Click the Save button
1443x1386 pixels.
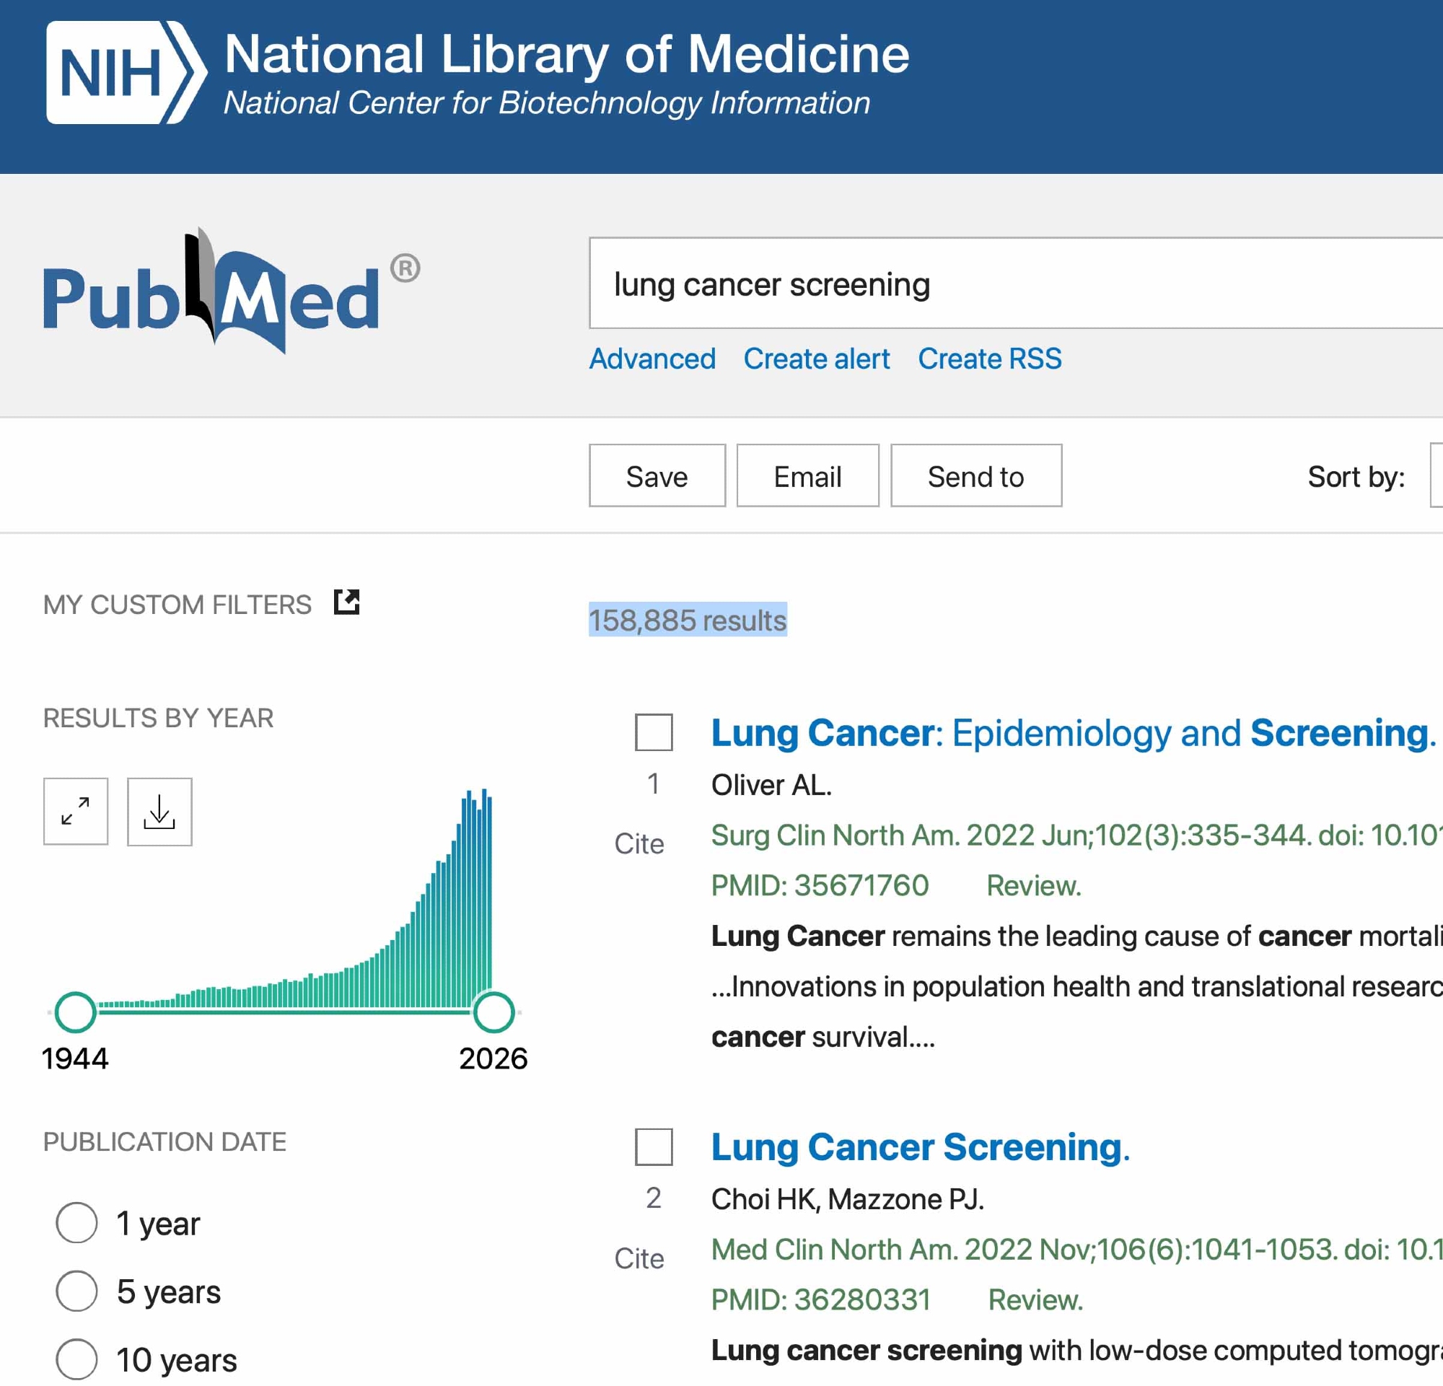point(657,476)
